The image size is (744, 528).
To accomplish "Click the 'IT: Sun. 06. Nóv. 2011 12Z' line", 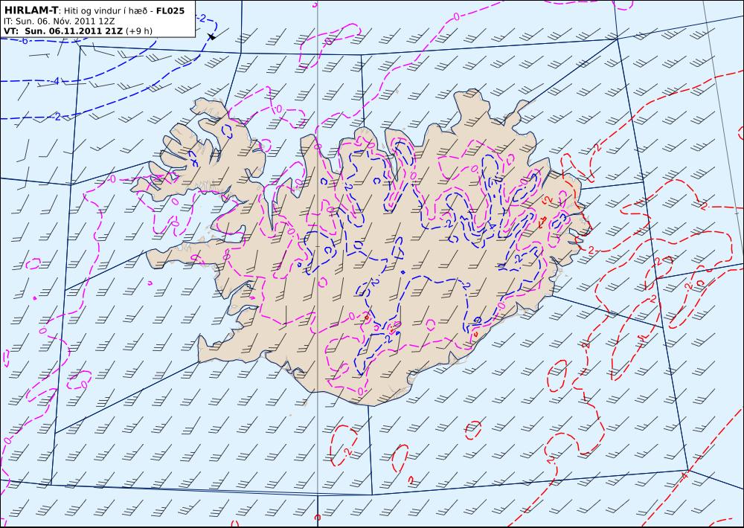I will [59, 22].
